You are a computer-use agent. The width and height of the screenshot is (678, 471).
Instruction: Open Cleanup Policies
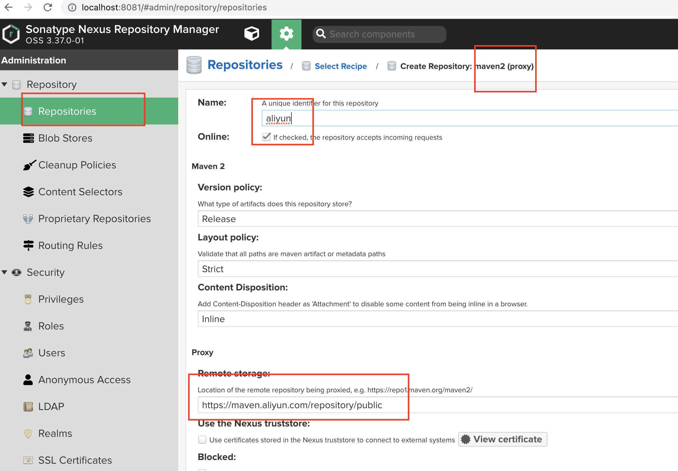point(77,165)
